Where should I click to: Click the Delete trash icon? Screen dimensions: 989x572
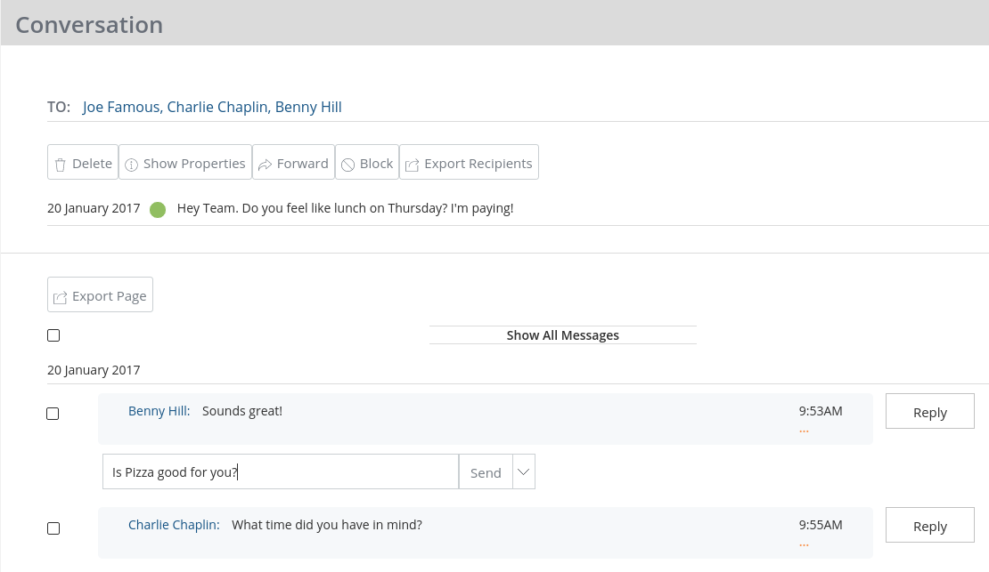pos(61,165)
